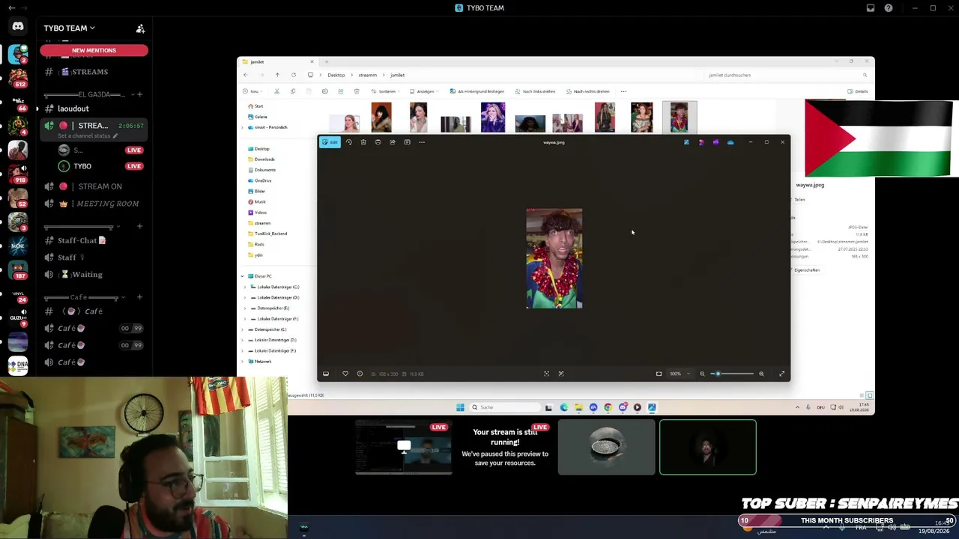The height and width of the screenshot is (539, 959).
Task: Zoom in with the plus magnifier in Photos
Action: 761,374
